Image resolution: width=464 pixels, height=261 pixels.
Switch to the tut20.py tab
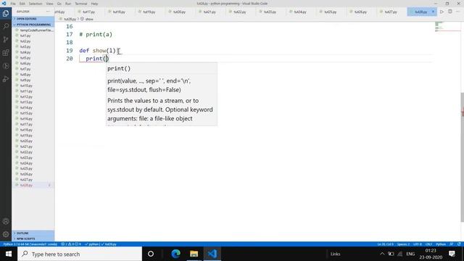pos(179,12)
